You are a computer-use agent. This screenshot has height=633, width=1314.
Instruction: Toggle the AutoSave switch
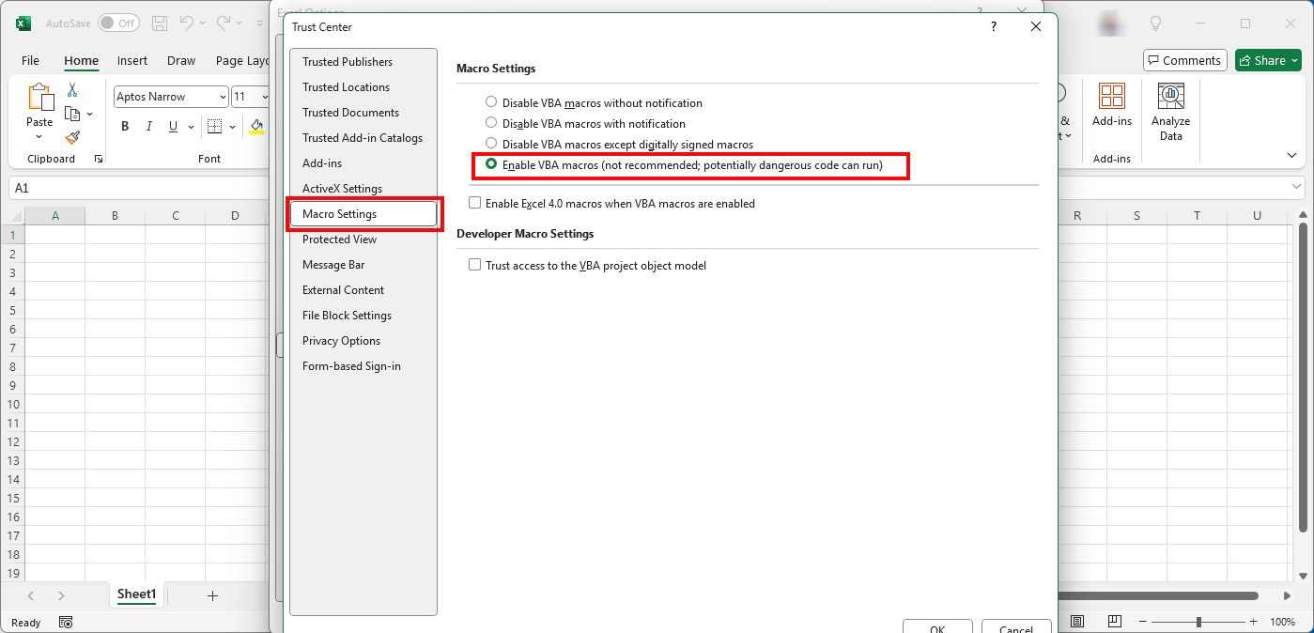(x=118, y=23)
